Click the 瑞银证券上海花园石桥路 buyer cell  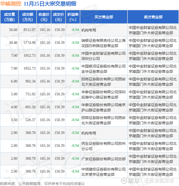click(103, 43)
